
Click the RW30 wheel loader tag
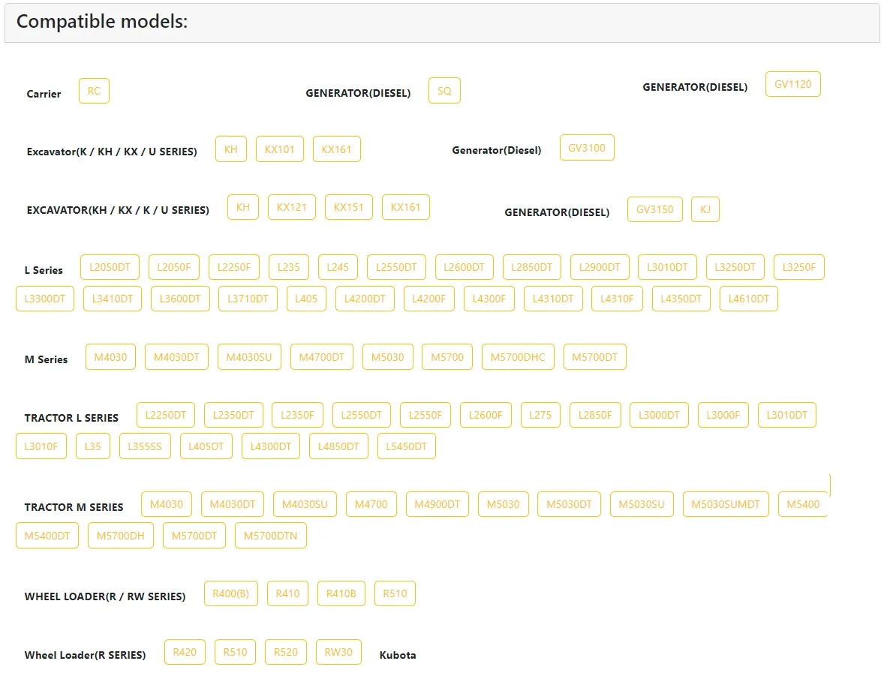338,653
